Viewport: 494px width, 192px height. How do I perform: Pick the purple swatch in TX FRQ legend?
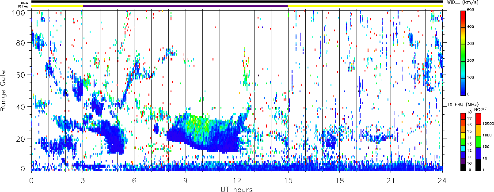click(463, 161)
